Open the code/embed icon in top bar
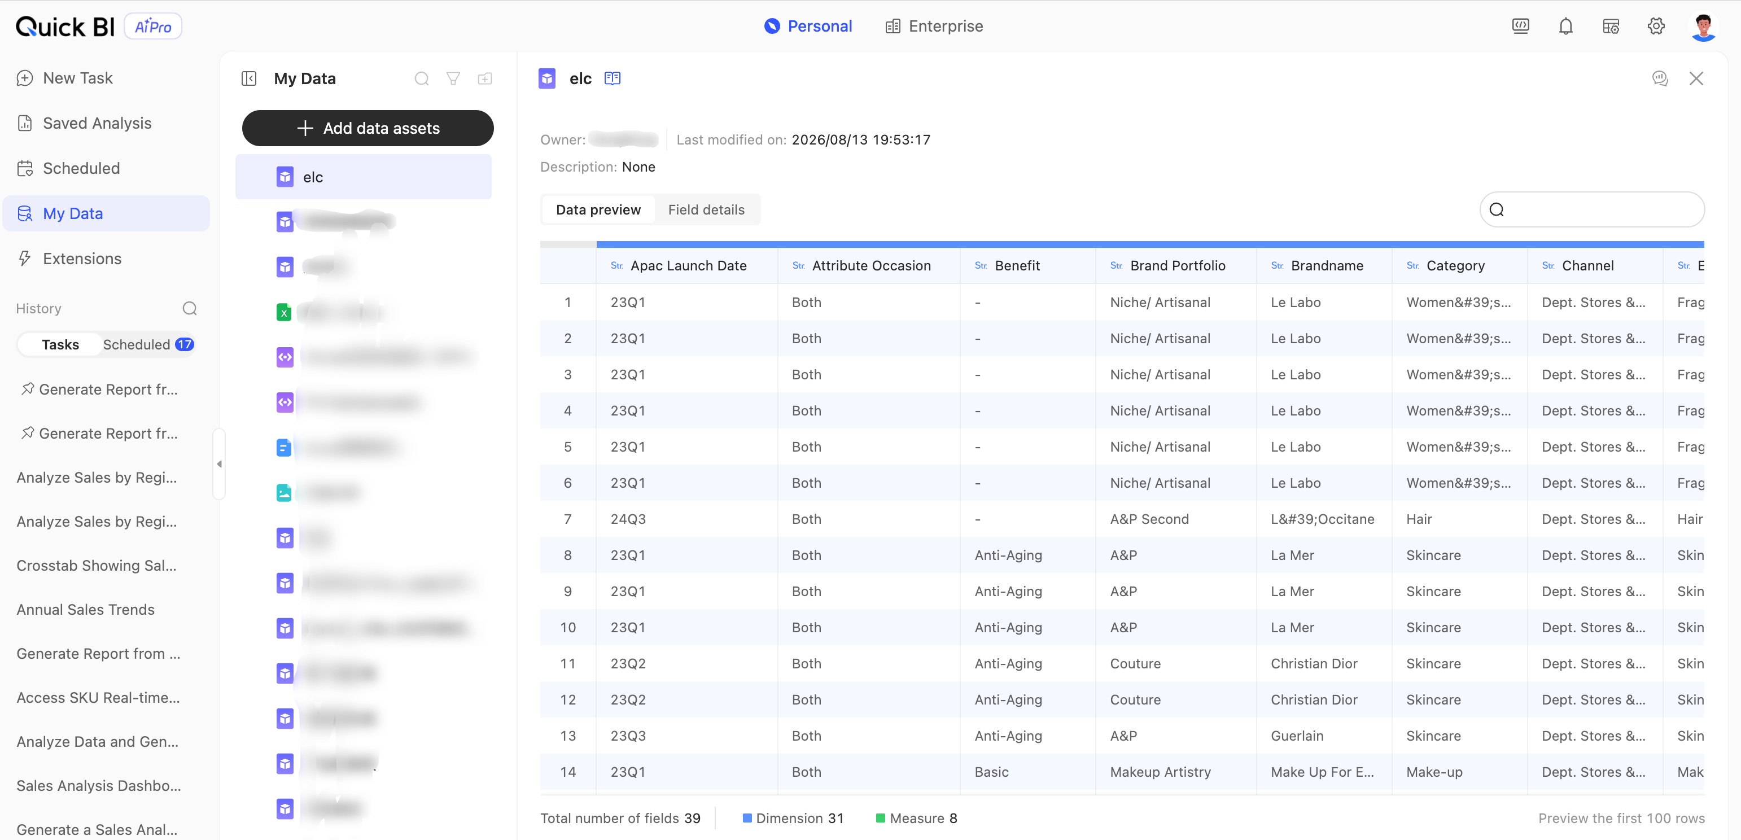Viewport: 1741px width, 840px height. click(x=1521, y=27)
